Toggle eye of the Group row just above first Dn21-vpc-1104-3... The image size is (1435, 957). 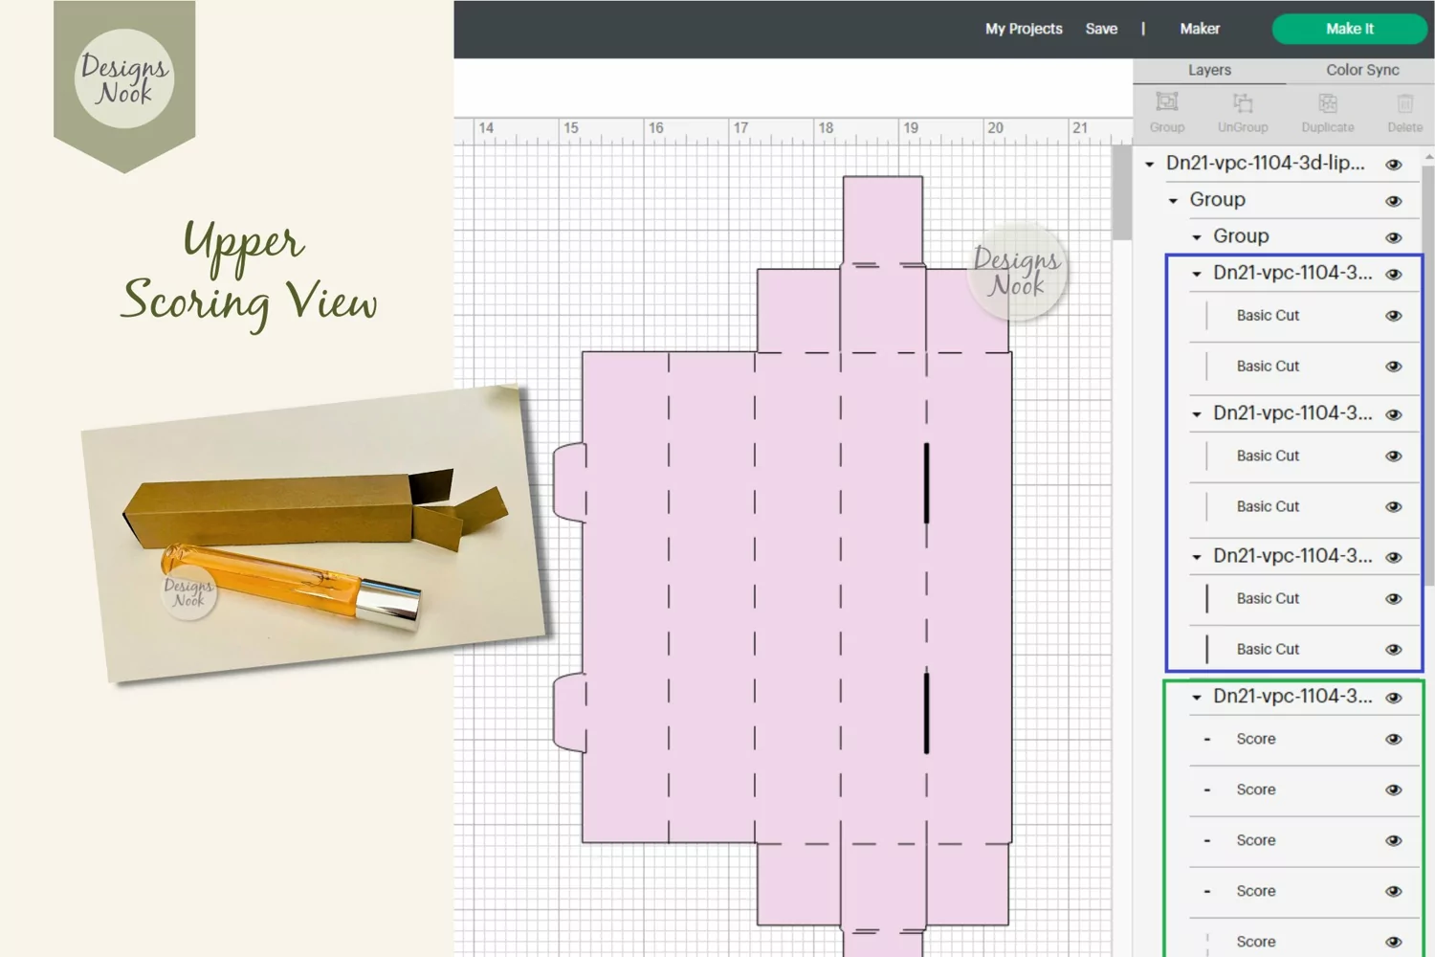pos(1394,237)
